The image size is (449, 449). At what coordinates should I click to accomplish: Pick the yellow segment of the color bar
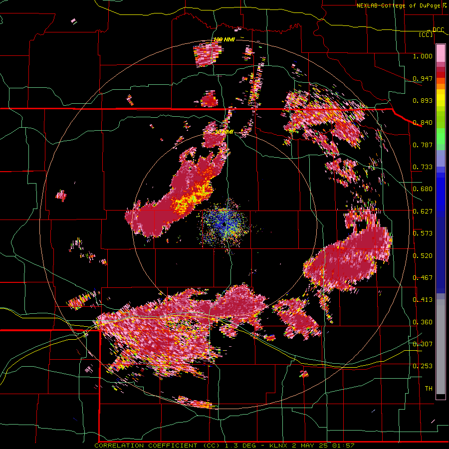click(x=441, y=99)
